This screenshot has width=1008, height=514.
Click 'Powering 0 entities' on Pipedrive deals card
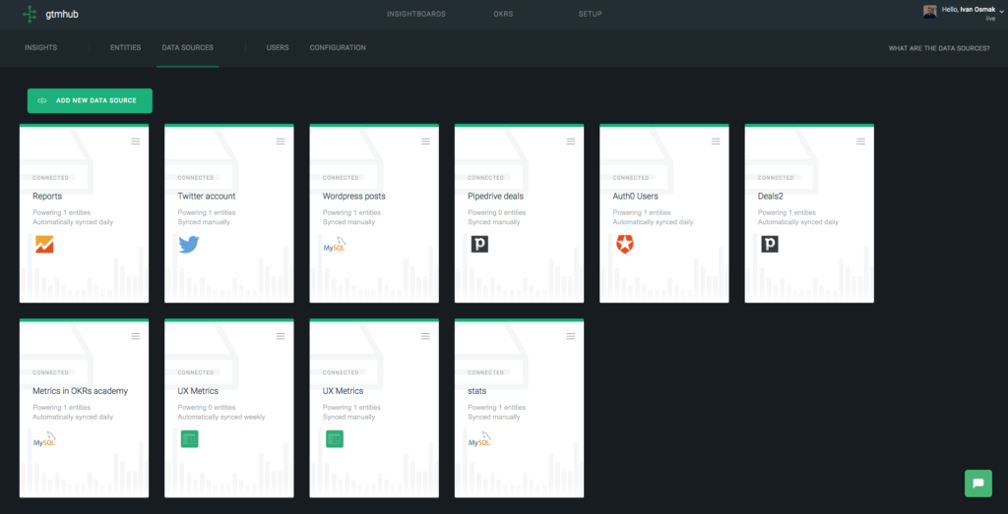(497, 212)
